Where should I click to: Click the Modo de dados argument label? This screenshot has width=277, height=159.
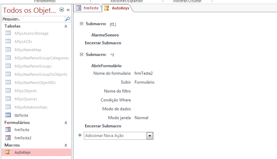coord(117,109)
